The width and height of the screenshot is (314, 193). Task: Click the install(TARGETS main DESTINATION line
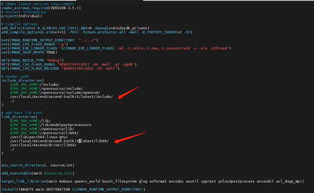73,189
